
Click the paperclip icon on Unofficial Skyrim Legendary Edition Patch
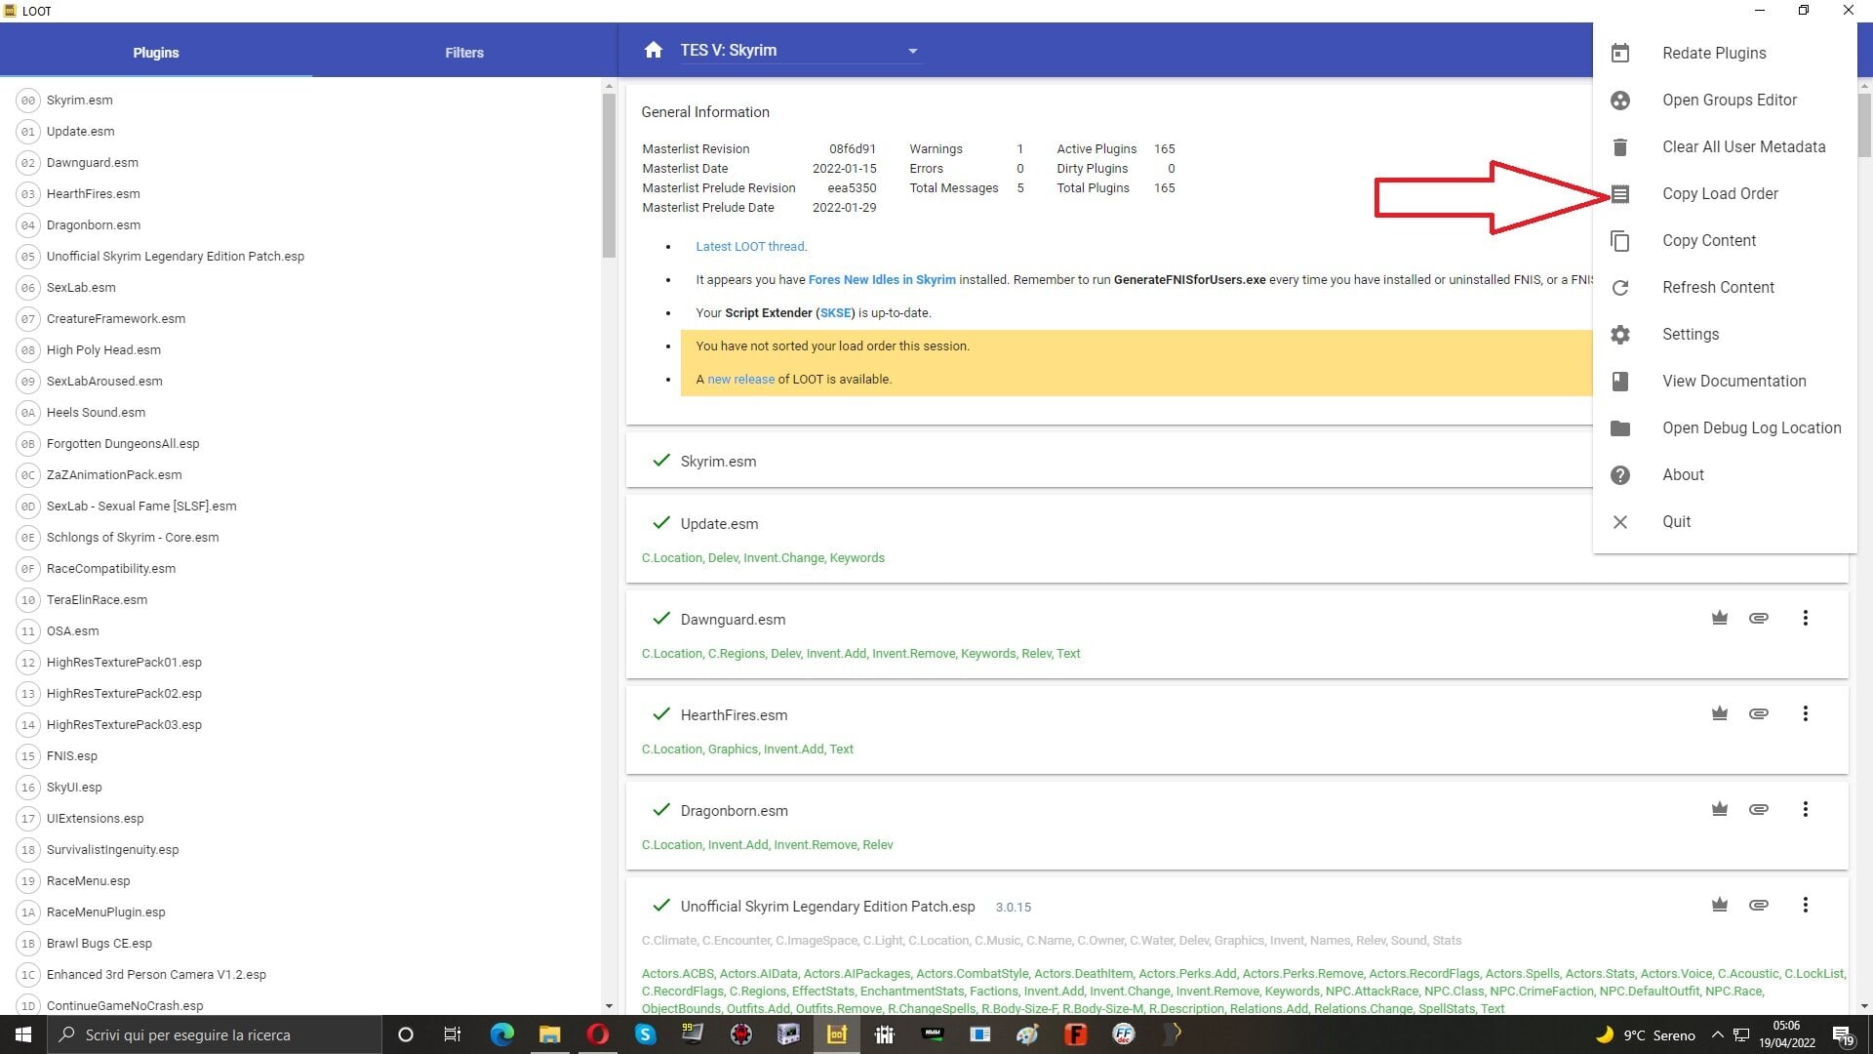[1759, 905]
